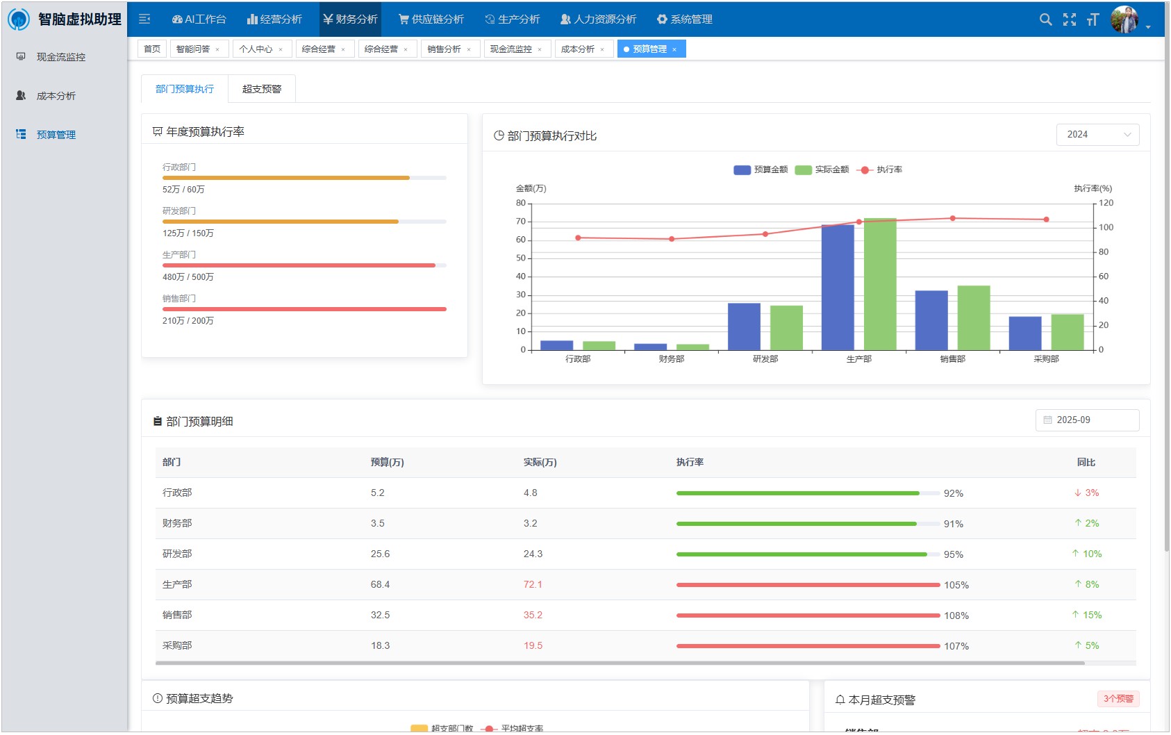Open 成本分析 in the sidebar
The width and height of the screenshot is (1171, 735).
click(56, 96)
